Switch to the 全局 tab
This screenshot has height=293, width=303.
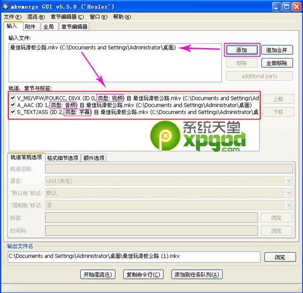tap(49, 27)
